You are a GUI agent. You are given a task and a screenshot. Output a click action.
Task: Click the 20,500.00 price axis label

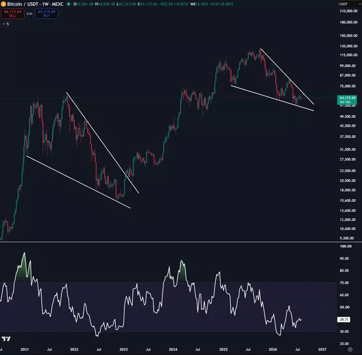348,181
